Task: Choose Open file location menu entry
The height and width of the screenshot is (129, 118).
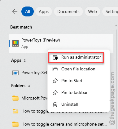Action: click(78, 69)
